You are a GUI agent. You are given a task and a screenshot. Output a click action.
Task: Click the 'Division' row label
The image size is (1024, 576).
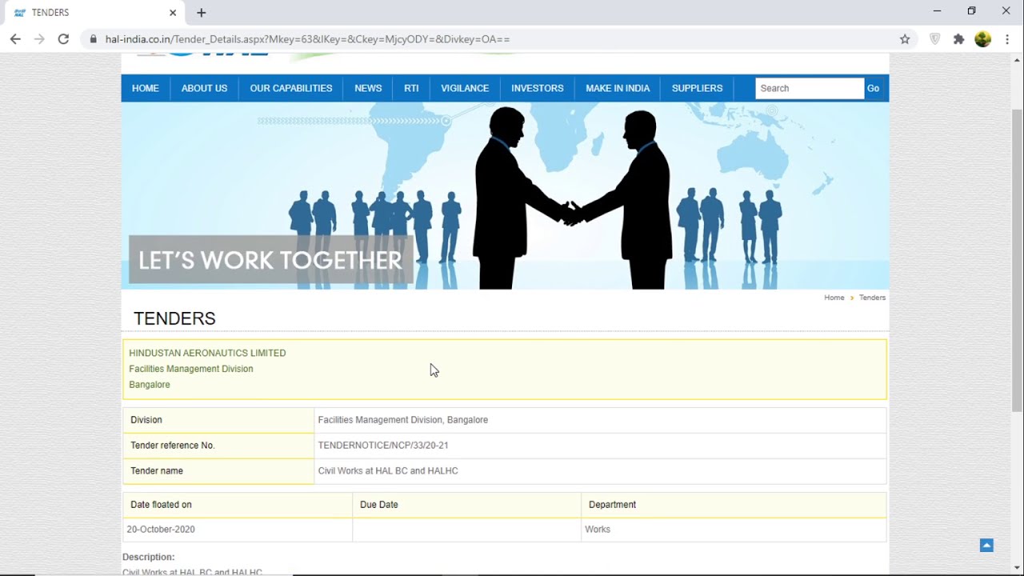146,420
